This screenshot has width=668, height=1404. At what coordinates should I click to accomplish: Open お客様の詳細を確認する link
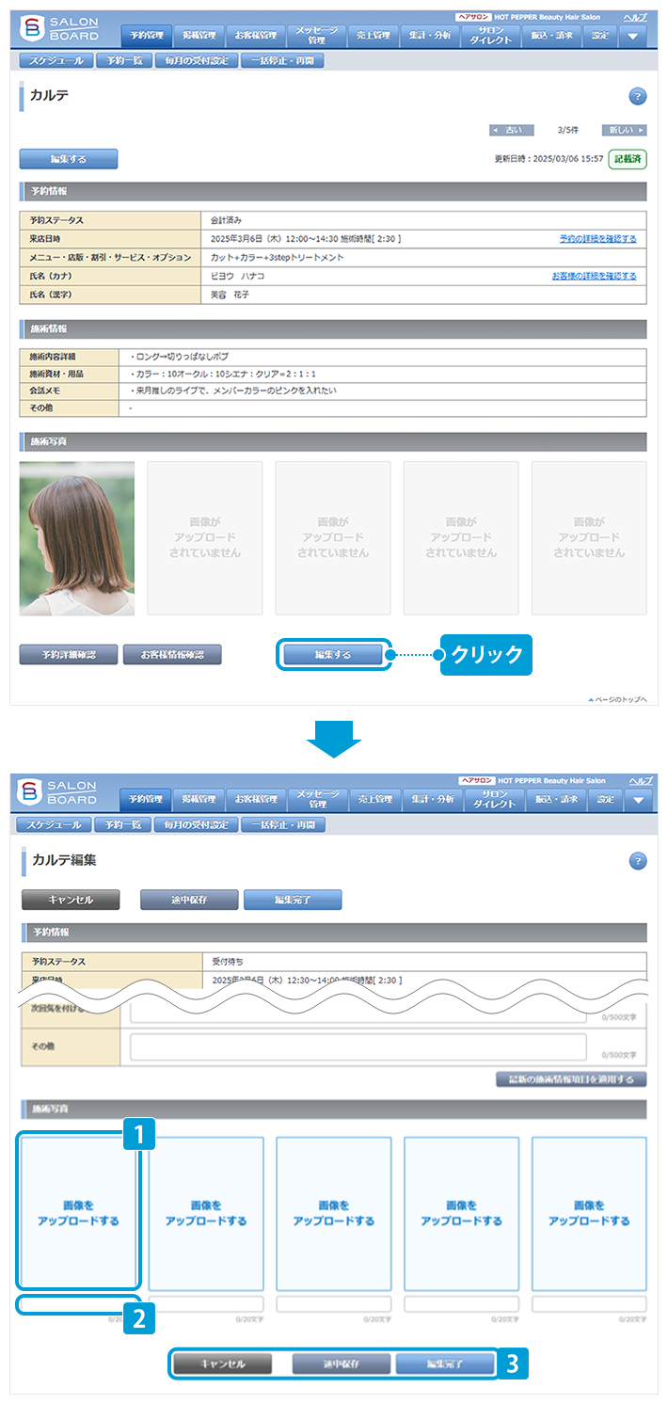(594, 276)
